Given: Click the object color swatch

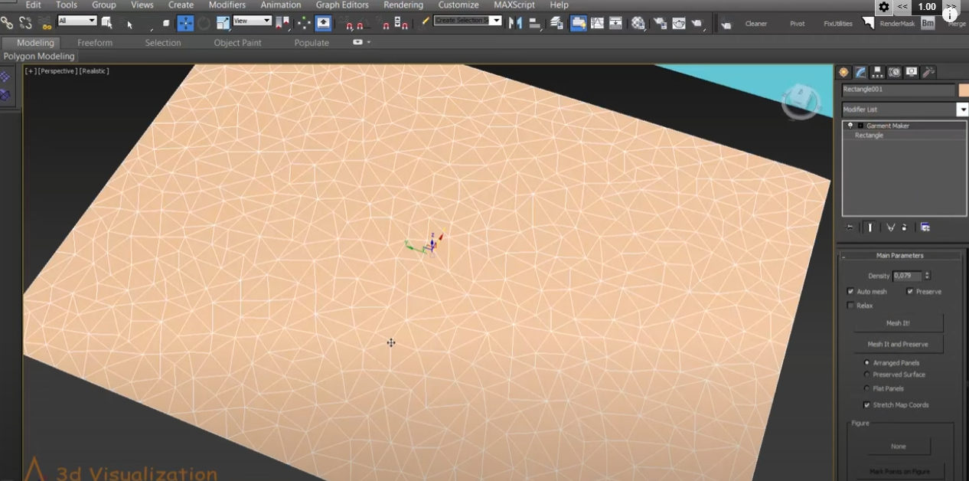Looking at the screenshot, I should [x=964, y=90].
